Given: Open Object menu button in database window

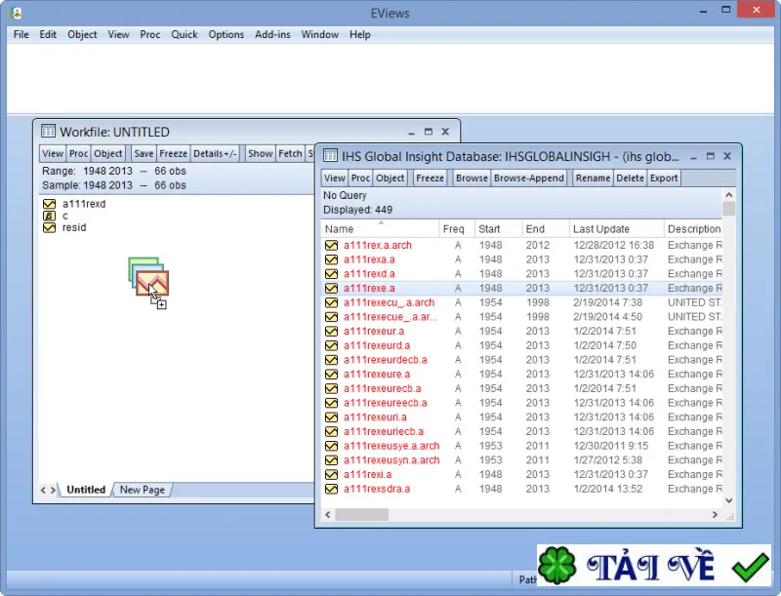Looking at the screenshot, I should [390, 179].
